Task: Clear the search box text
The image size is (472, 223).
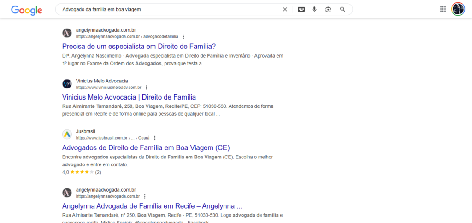Action: click(x=285, y=9)
